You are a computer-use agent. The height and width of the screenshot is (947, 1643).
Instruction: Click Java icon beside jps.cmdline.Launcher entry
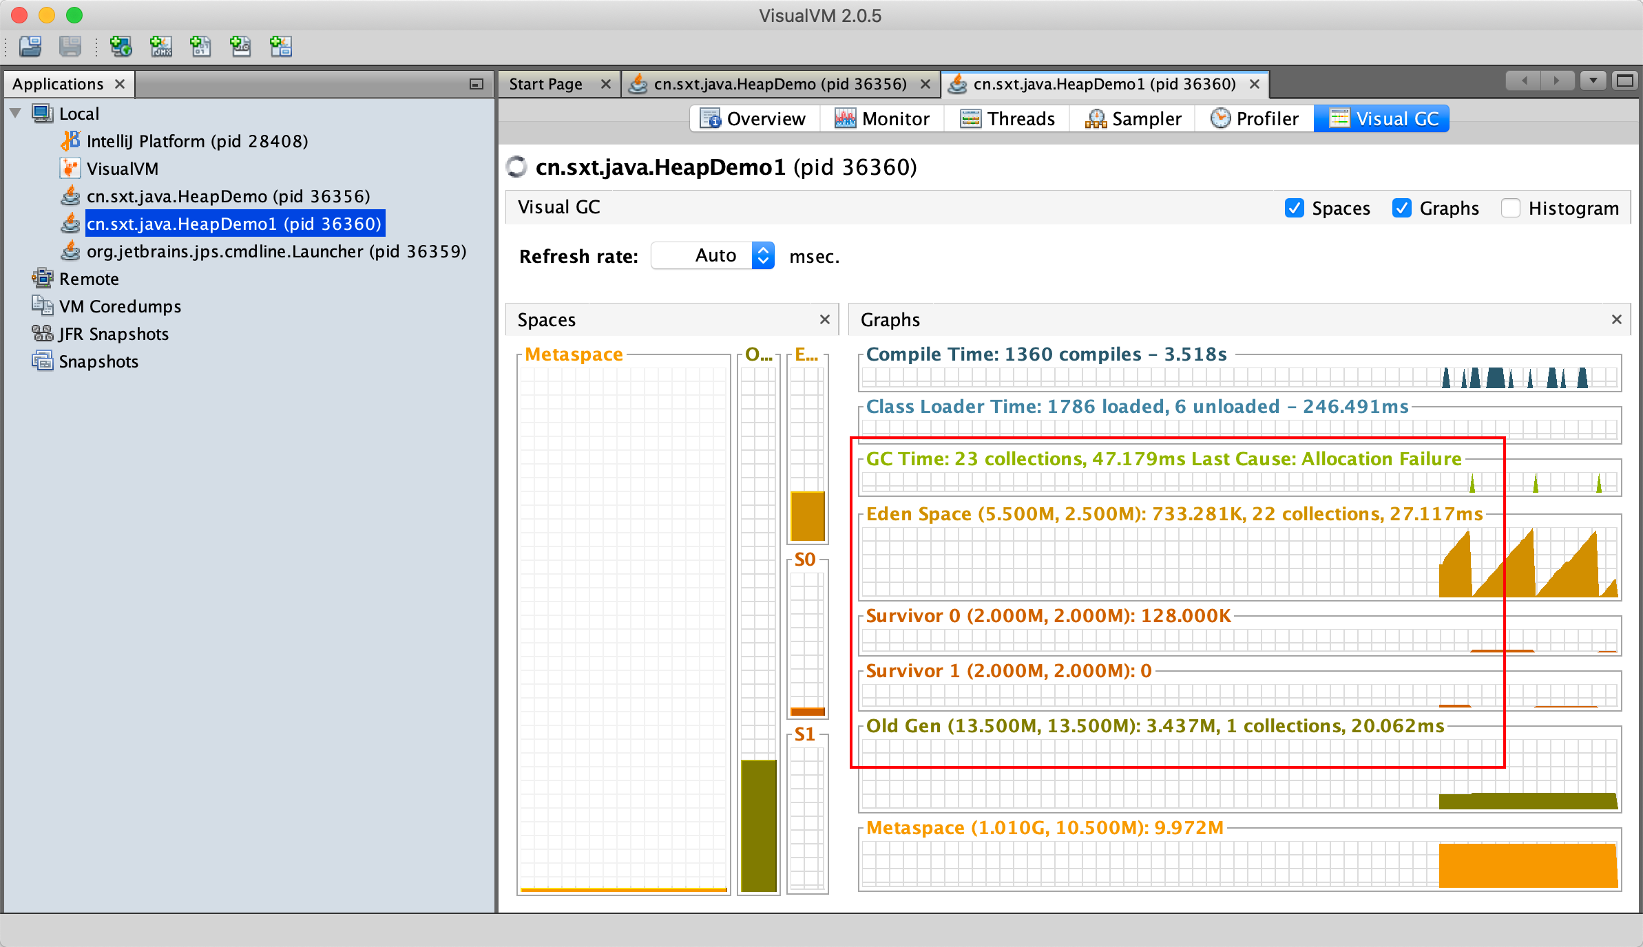tap(70, 251)
